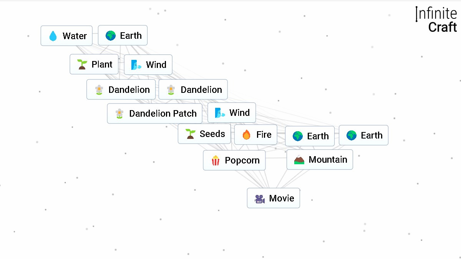Select the Seeds element
The width and height of the screenshot is (461, 259).
[204, 134]
